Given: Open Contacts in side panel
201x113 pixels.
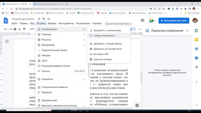Looking at the screenshot, I should click(196, 58).
